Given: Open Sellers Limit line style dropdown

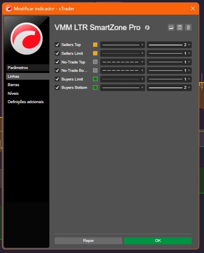Looking at the screenshot, I should (x=123, y=54).
